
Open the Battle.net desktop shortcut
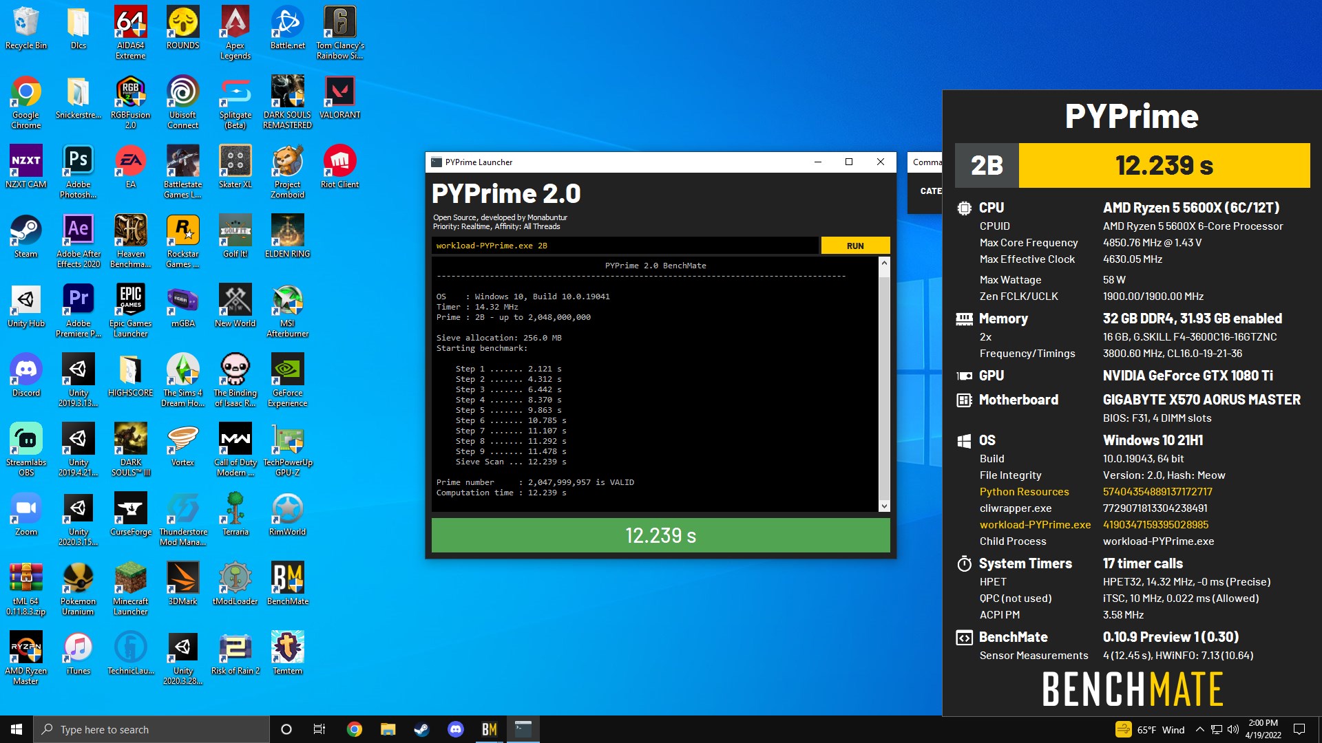coord(287,28)
